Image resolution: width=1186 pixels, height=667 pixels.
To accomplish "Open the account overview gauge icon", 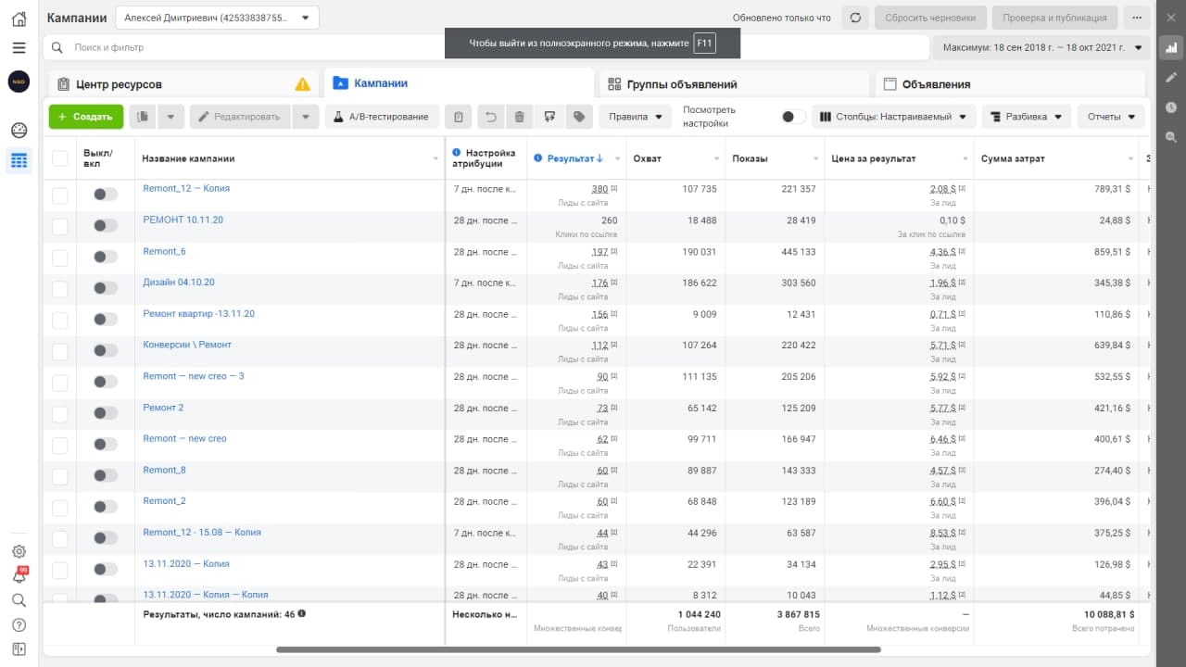I will [19, 131].
